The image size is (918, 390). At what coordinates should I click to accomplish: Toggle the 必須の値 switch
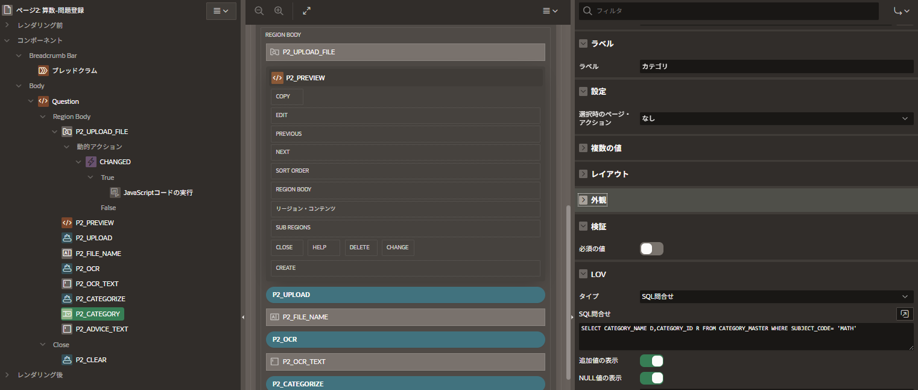651,249
